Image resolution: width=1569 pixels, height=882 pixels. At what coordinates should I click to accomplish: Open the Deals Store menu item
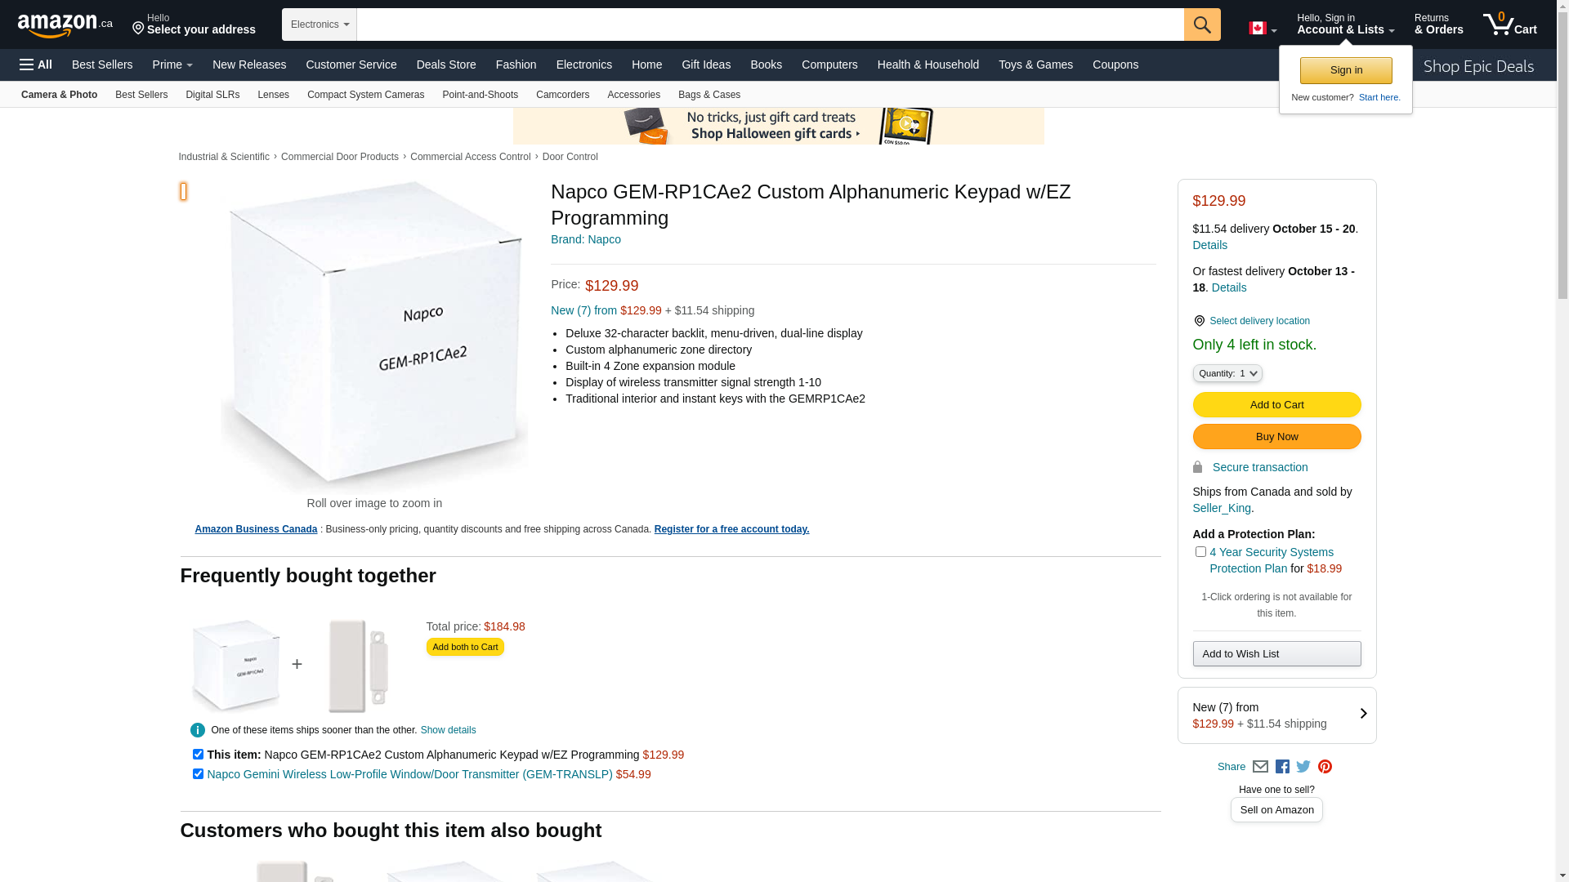(x=445, y=65)
